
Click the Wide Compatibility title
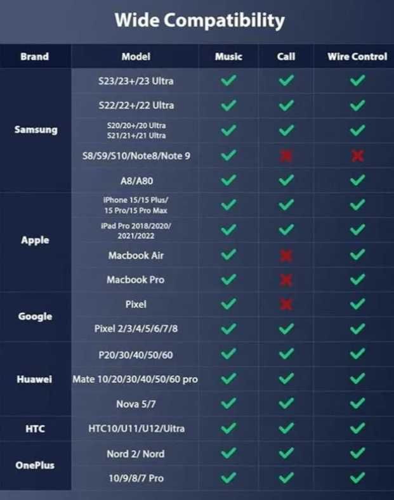(200, 20)
